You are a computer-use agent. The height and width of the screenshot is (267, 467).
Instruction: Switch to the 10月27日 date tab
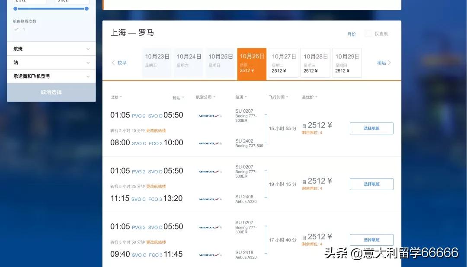[x=283, y=62]
